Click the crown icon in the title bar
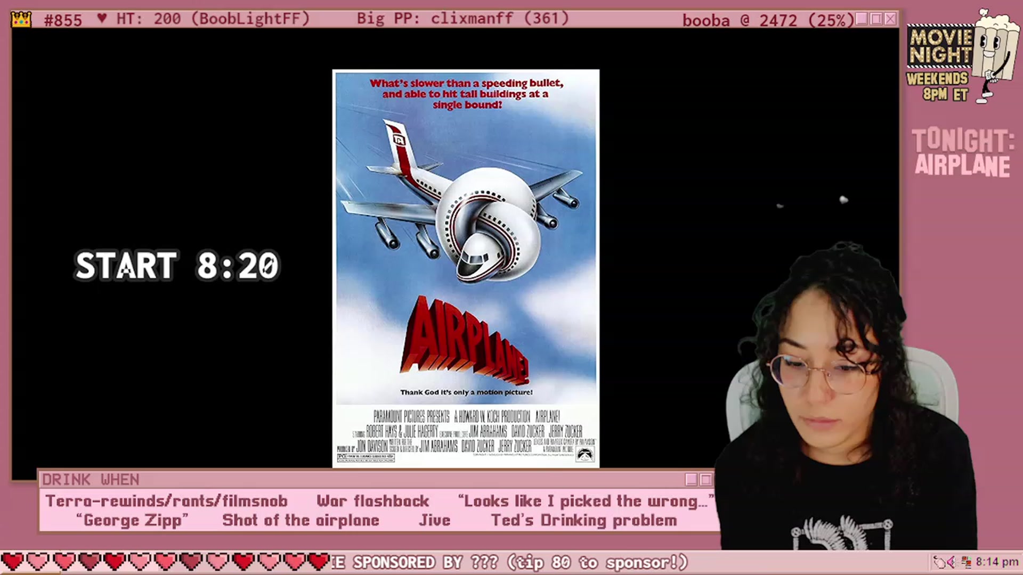Image resolution: width=1023 pixels, height=575 pixels. point(21,20)
